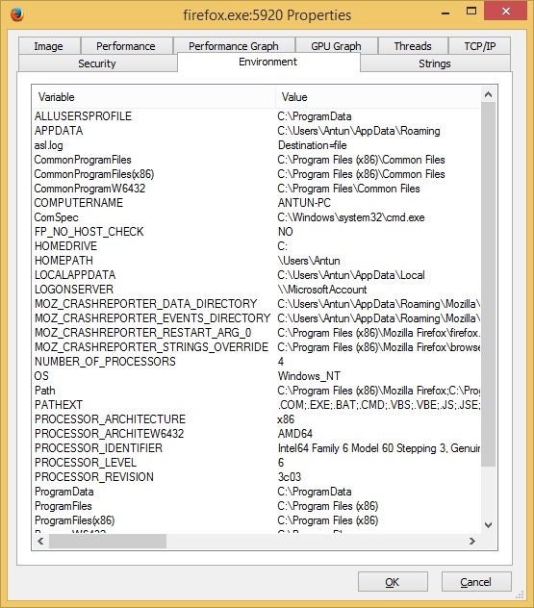Select MOZ_CRASHREPORTER_STRINGS_OVERRIDE row
Screen dimensions: 534x608
tap(256, 347)
